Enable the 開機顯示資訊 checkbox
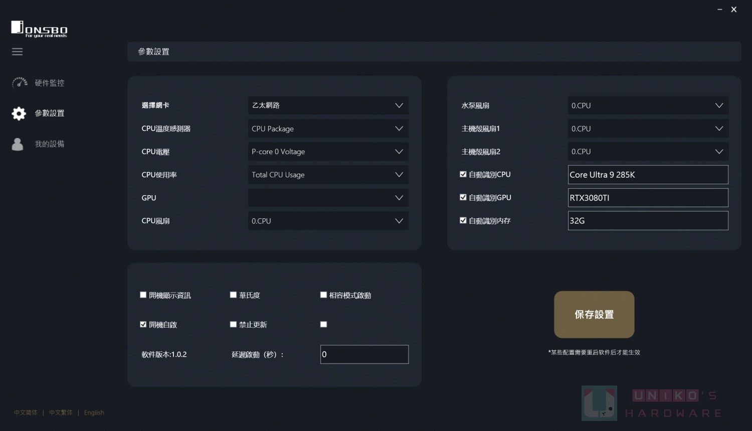 click(143, 295)
